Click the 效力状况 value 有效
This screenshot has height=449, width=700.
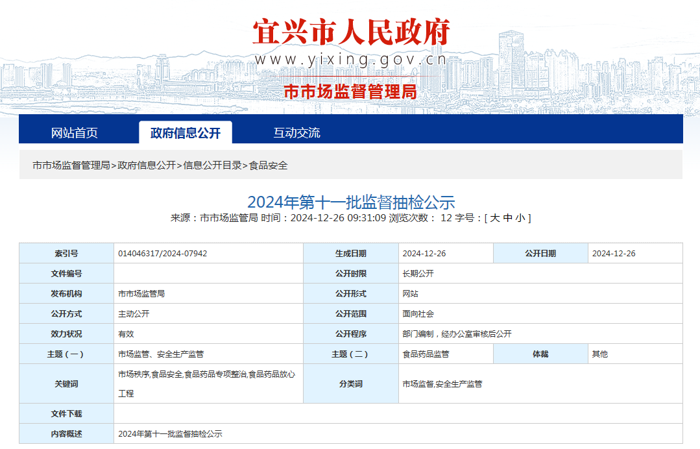point(126,334)
